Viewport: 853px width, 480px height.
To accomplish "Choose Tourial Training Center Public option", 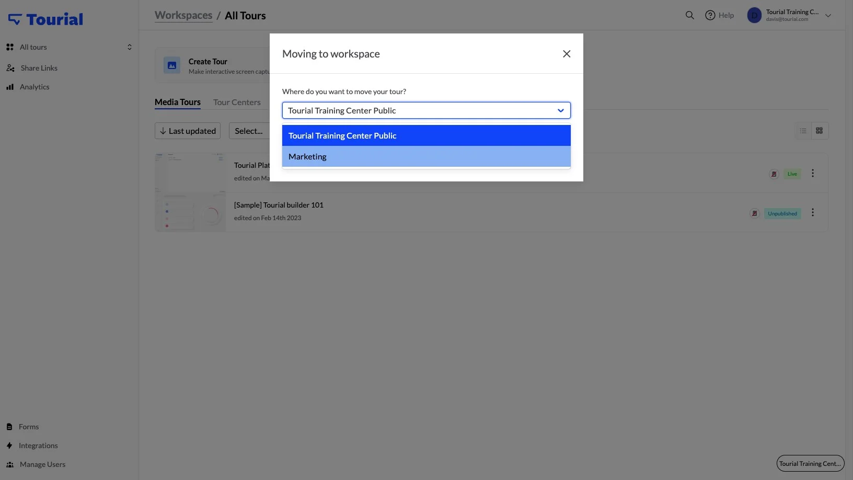I will tap(426, 135).
